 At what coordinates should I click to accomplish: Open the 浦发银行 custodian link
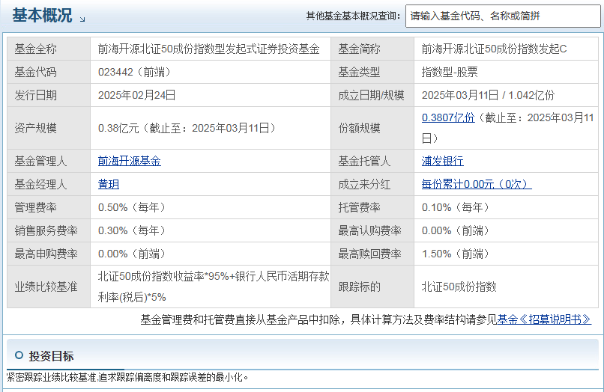click(443, 161)
